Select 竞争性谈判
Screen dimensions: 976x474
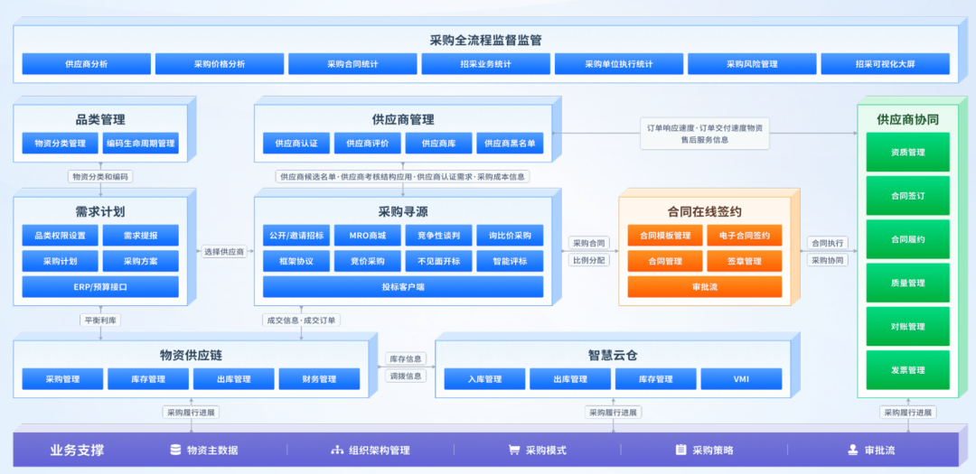(x=439, y=235)
